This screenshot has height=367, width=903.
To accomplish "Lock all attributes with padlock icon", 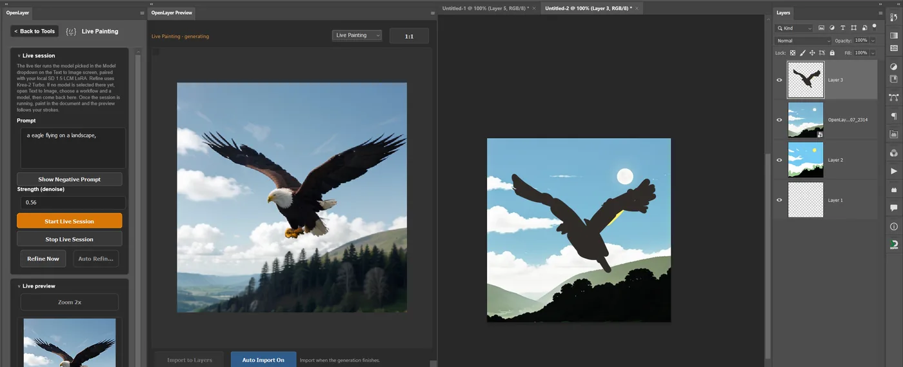I will (x=832, y=53).
